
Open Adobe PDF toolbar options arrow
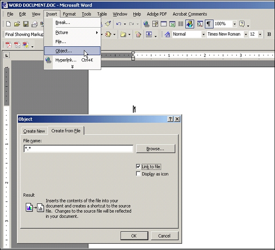(32, 47)
